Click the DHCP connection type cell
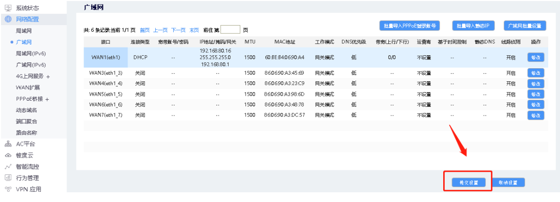The image size is (560, 202). (140, 57)
